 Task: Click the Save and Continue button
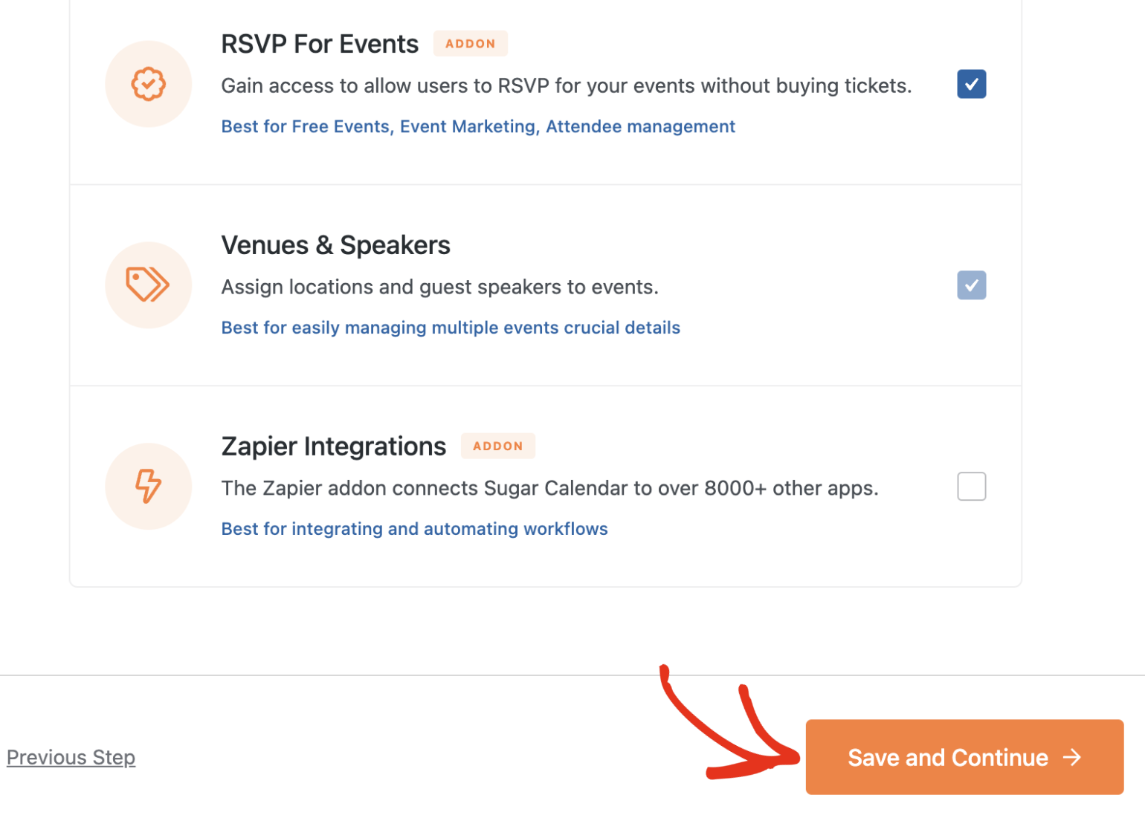pyautogui.click(x=964, y=757)
